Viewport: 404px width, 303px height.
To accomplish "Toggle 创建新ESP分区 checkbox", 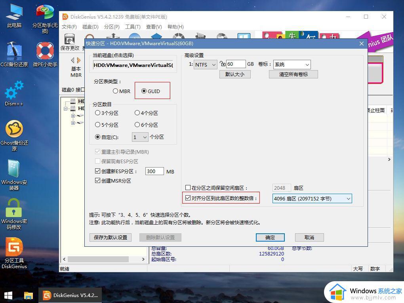I will click(98, 171).
